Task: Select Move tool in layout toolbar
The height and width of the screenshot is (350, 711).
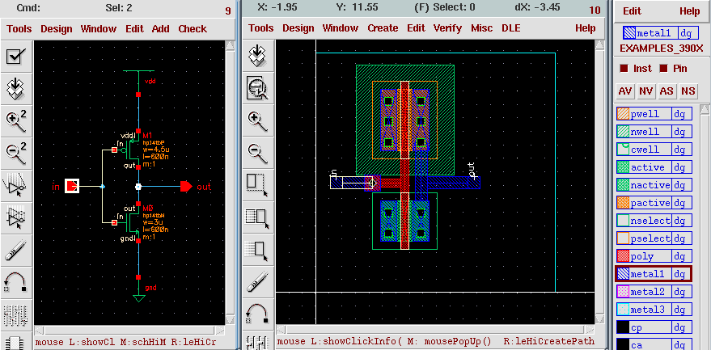Action: point(258,249)
